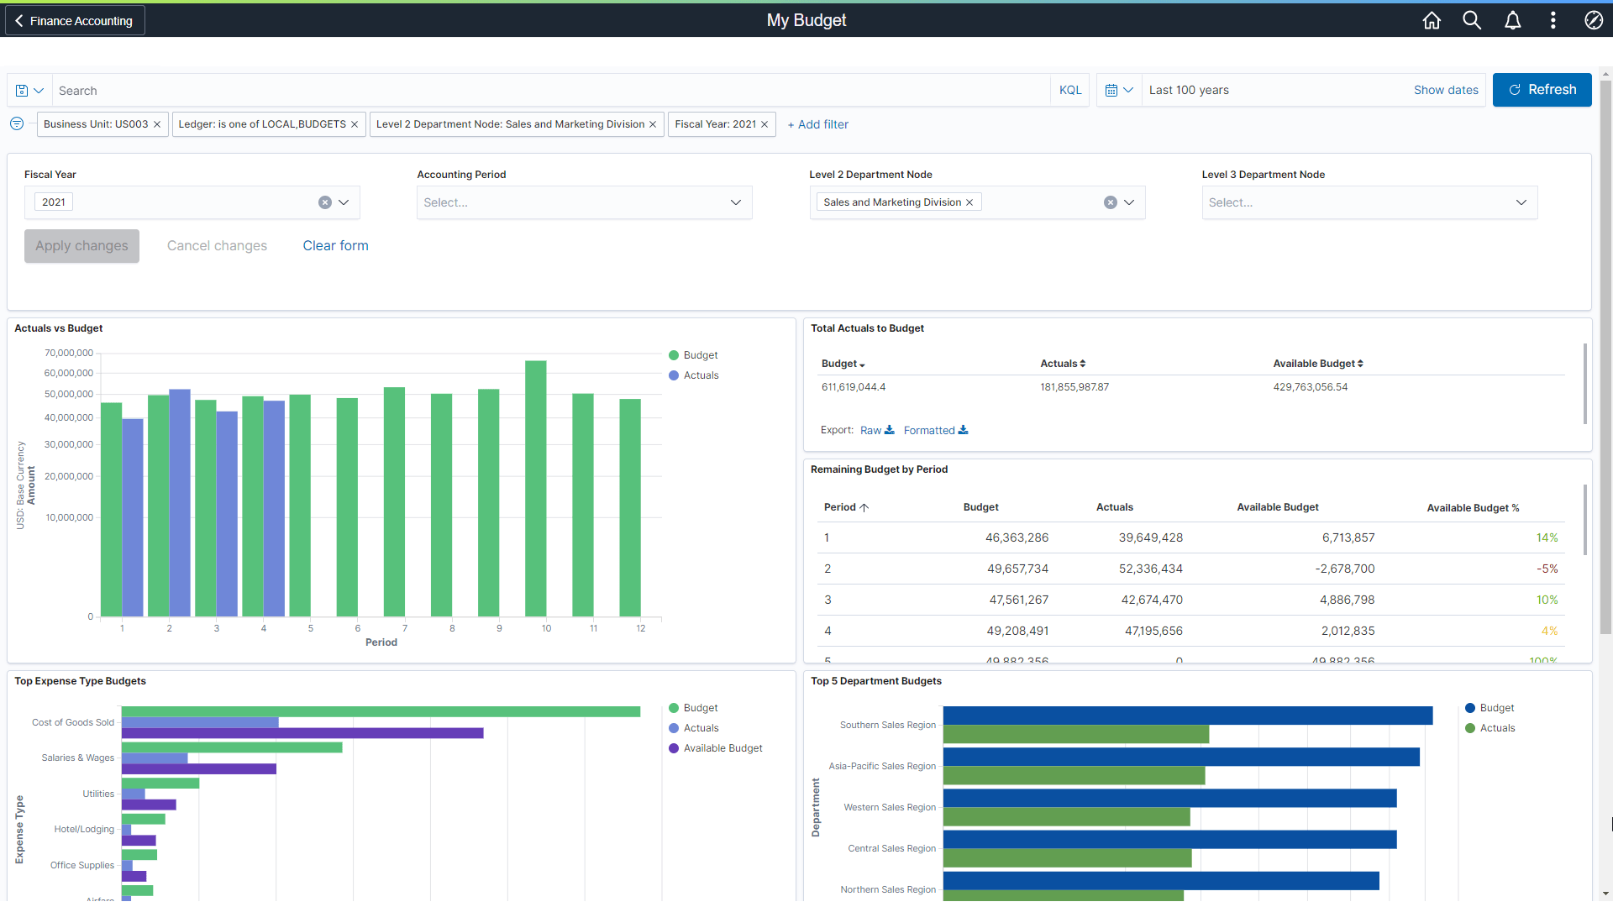Click in the Search query field
Viewport: 1613px width, 907px height.
(x=546, y=91)
